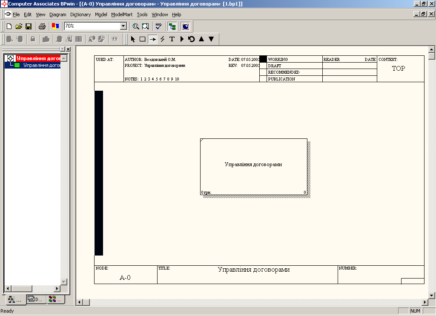Close the Model Explorer panel
This screenshot has width=436, height=316.
[68, 49]
